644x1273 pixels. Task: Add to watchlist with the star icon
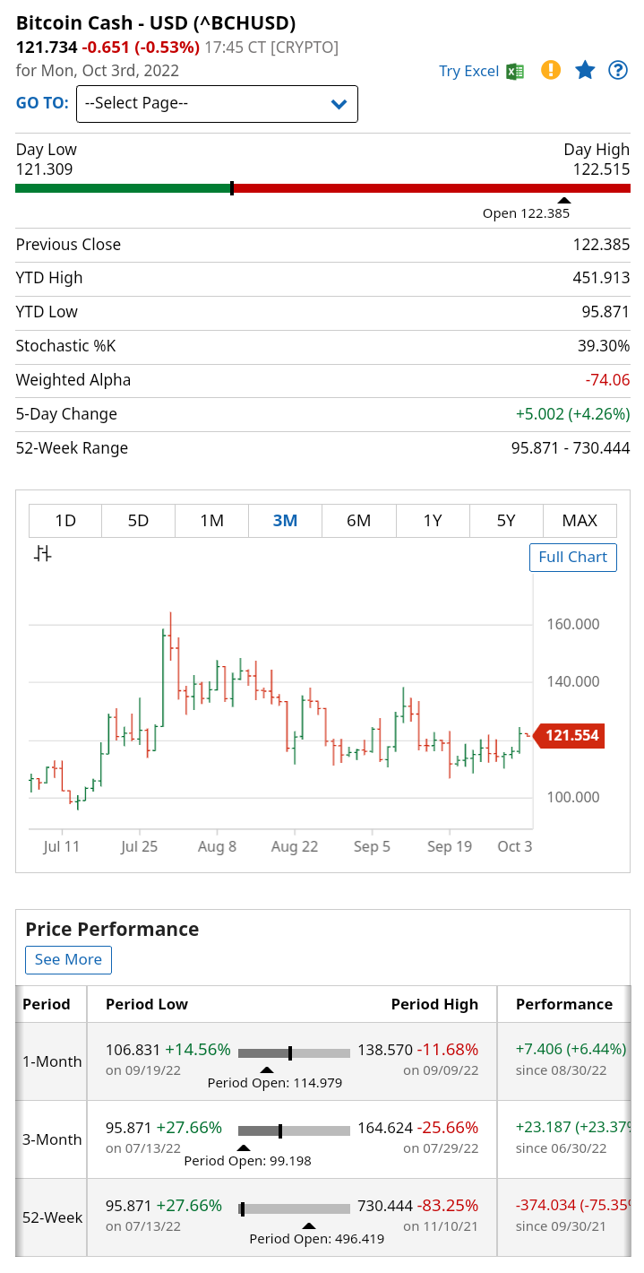pos(585,70)
